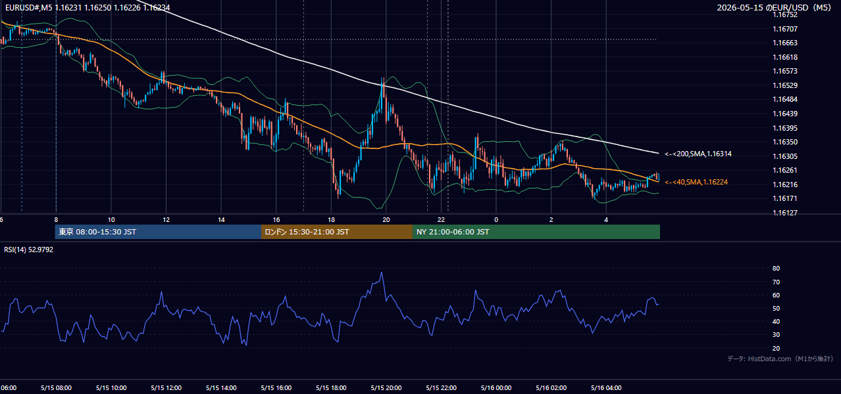Click RSI scale value 60
This screenshot has height=394, width=841.
777,295
